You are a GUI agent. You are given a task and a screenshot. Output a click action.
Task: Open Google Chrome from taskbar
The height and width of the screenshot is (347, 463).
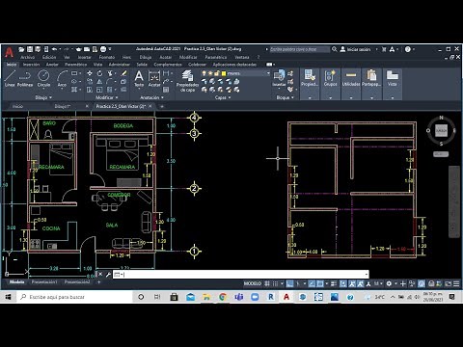[x=223, y=297]
